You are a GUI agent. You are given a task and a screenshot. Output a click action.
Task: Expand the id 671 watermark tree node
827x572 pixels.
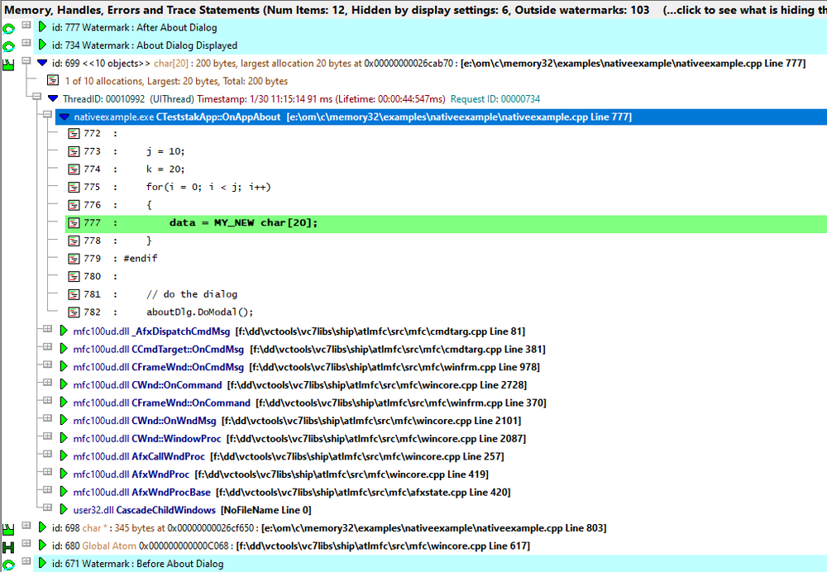26,561
